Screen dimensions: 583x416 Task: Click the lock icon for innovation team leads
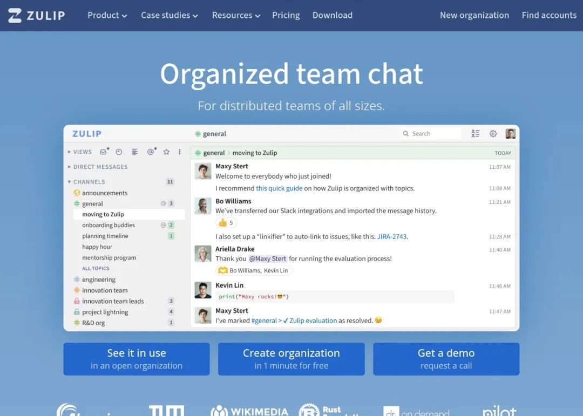click(77, 301)
